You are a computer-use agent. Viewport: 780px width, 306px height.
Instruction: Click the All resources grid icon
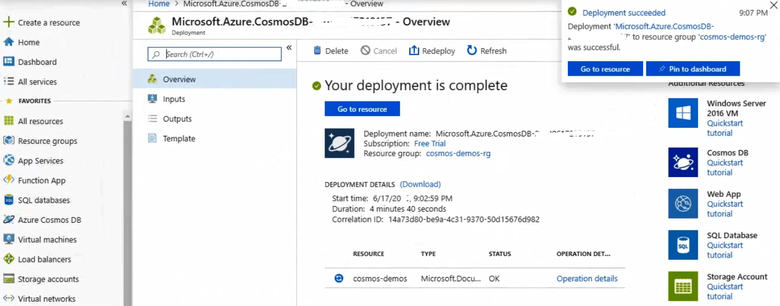9,121
